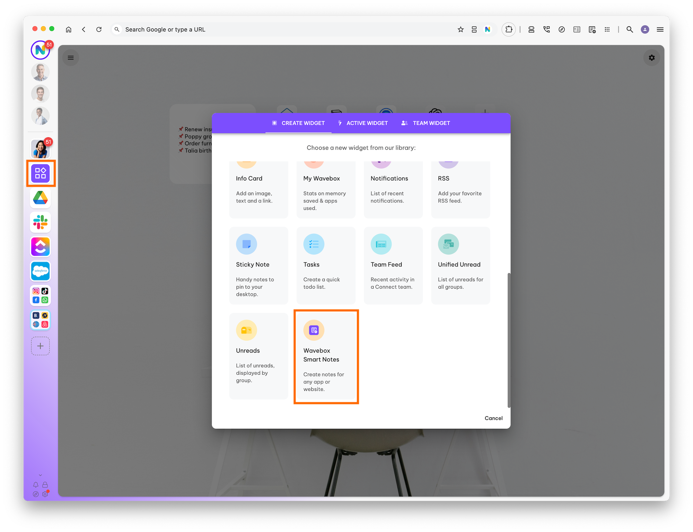Reload the page
The height and width of the screenshot is (532, 693).
tap(99, 29)
